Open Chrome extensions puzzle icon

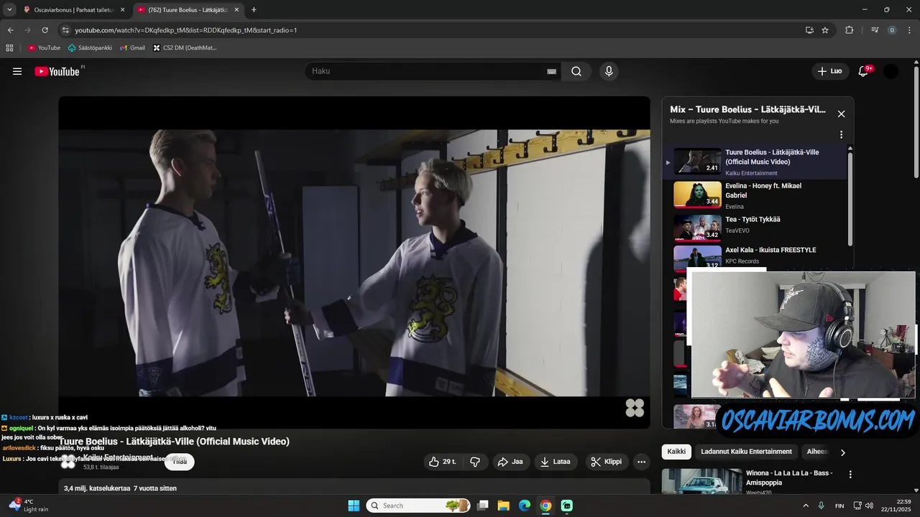coord(850,30)
